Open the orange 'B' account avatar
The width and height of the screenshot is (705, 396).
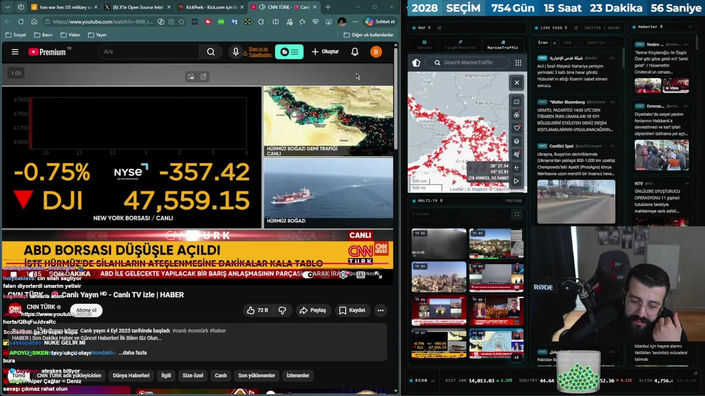point(376,52)
